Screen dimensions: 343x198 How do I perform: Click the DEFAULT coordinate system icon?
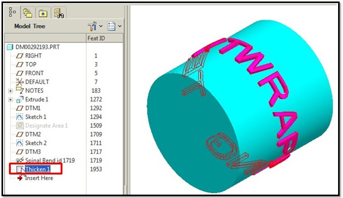point(20,82)
